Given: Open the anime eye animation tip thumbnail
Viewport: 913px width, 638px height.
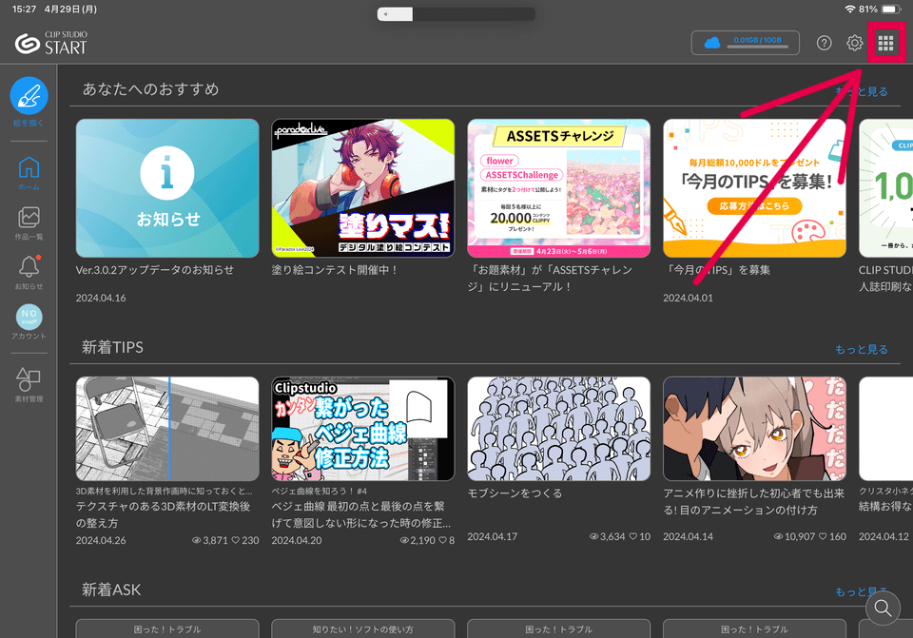Looking at the screenshot, I should click(x=754, y=429).
